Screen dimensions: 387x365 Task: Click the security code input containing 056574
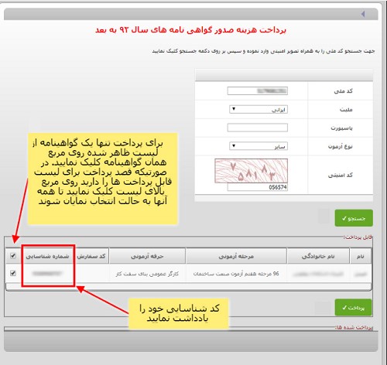[258, 187]
